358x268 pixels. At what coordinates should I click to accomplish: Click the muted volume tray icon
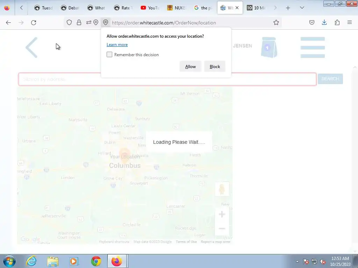pos(323,261)
